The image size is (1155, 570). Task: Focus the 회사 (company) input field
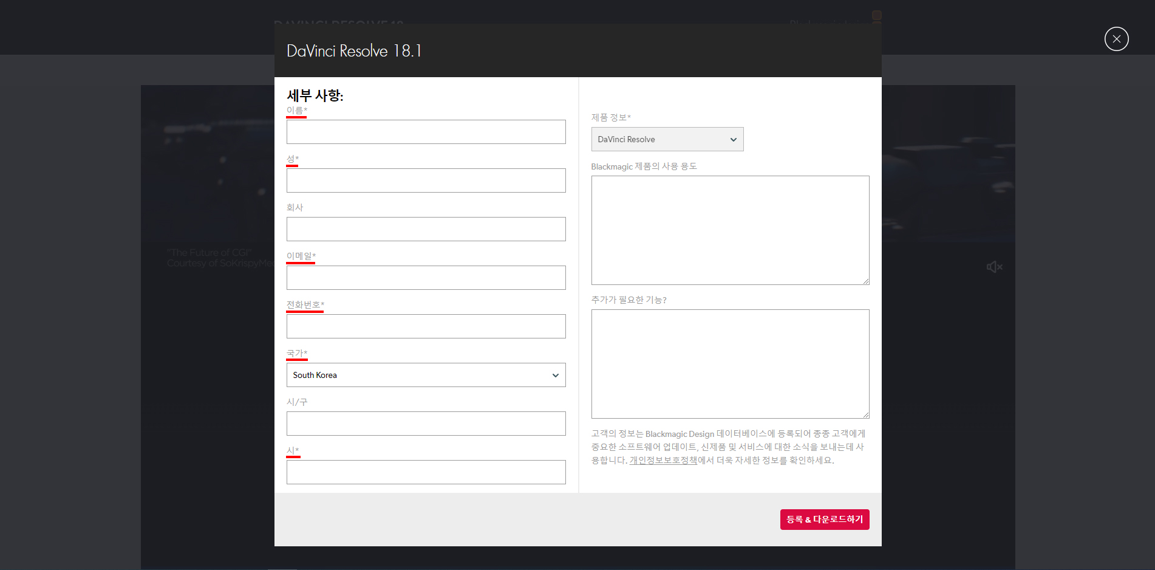click(x=426, y=229)
